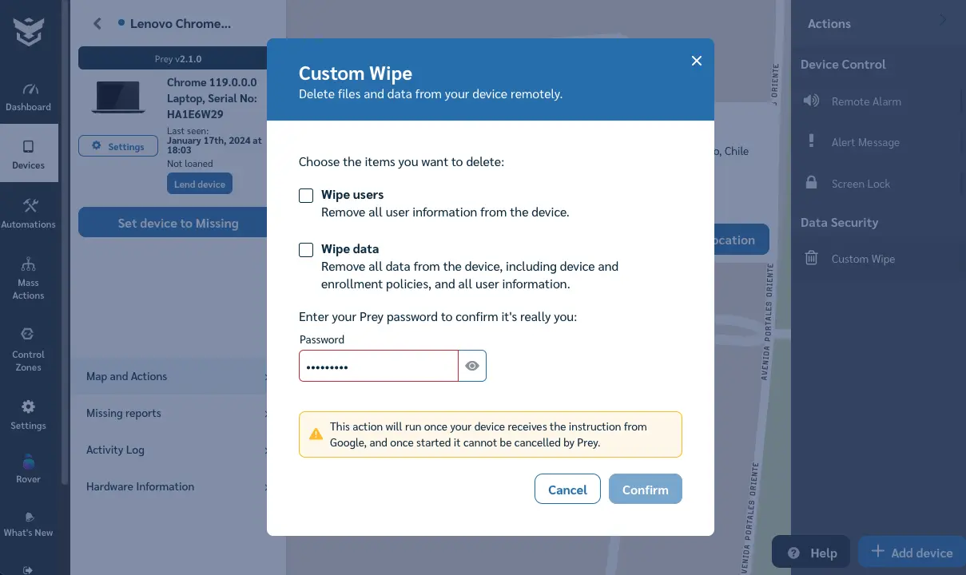The image size is (966, 575).
Task: Collapse the Actions panel chevron
Action: [x=943, y=20]
